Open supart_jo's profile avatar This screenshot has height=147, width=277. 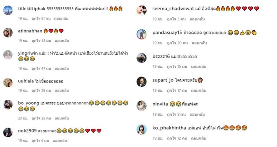142,82
